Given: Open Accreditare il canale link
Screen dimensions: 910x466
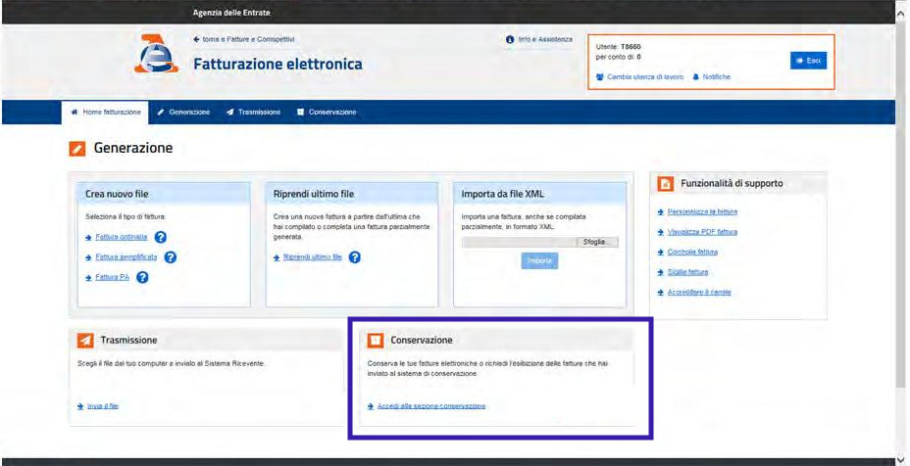Looking at the screenshot, I should (699, 293).
